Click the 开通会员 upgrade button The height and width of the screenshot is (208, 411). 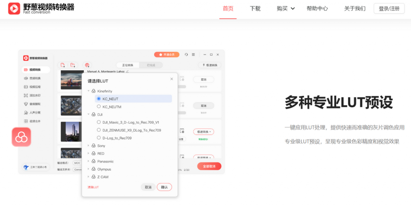167,55
